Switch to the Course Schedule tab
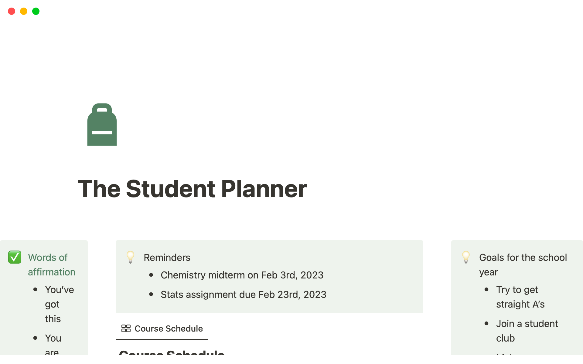Viewport: 583px width, 364px height. tap(169, 329)
